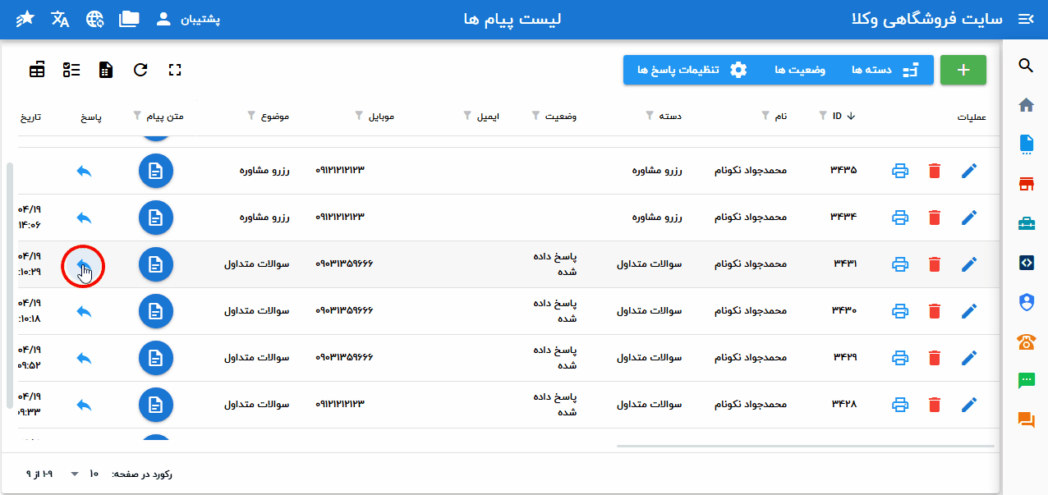The height and width of the screenshot is (495, 1048).
Task: Open the وضعیت ها tab
Action: [x=800, y=70]
